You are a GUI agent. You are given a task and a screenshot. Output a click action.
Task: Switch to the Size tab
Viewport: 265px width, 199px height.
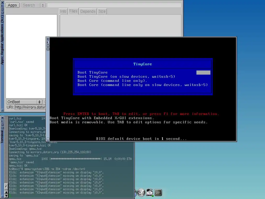[x=102, y=11]
